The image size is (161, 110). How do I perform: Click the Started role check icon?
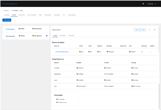(x=130, y=52)
